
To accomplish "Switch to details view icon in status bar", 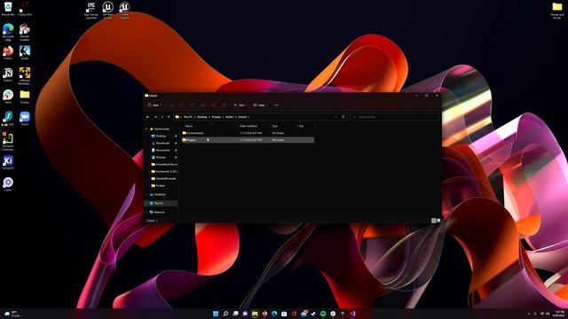I will 434,221.
